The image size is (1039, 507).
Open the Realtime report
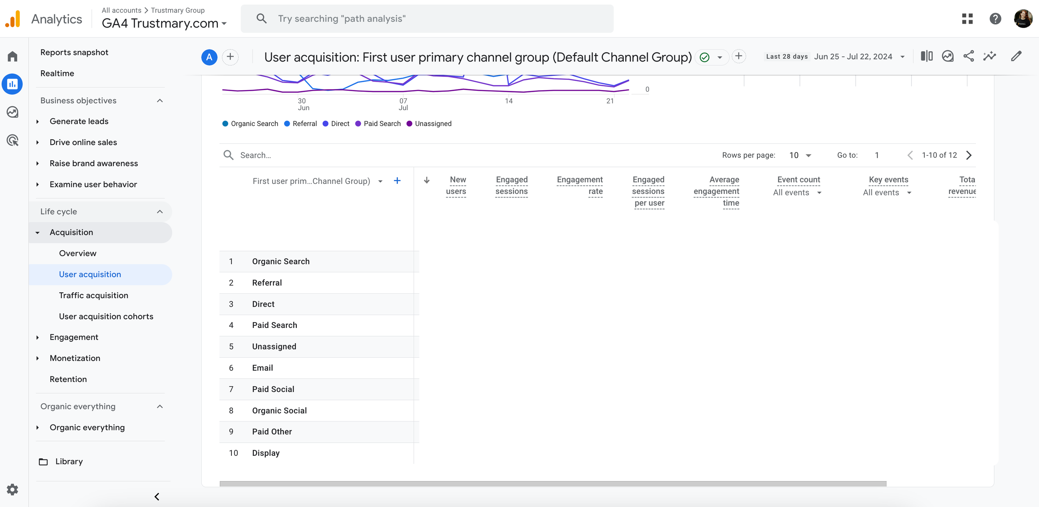(57, 73)
